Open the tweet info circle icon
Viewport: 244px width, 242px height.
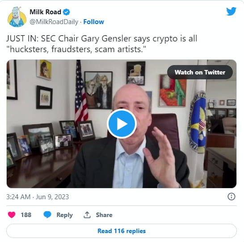pyautogui.click(x=231, y=197)
